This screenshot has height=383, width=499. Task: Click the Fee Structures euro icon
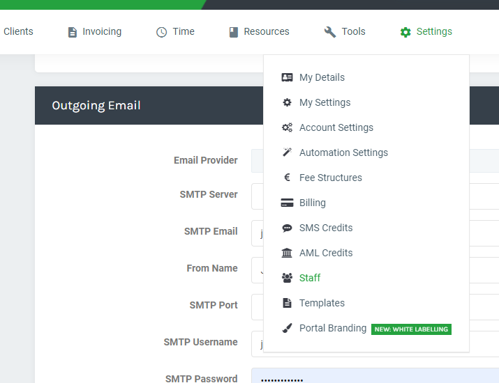287,178
